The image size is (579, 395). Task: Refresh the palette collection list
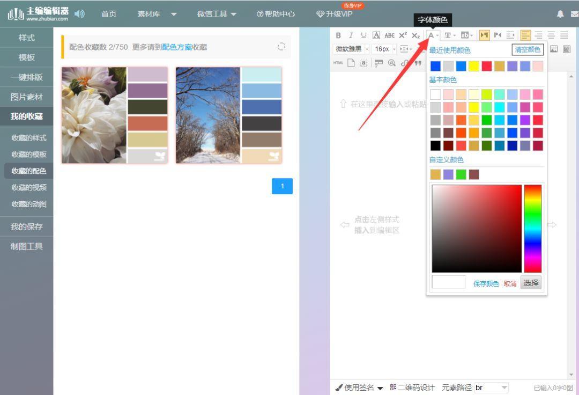pyautogui.click(x=281, y=47)
